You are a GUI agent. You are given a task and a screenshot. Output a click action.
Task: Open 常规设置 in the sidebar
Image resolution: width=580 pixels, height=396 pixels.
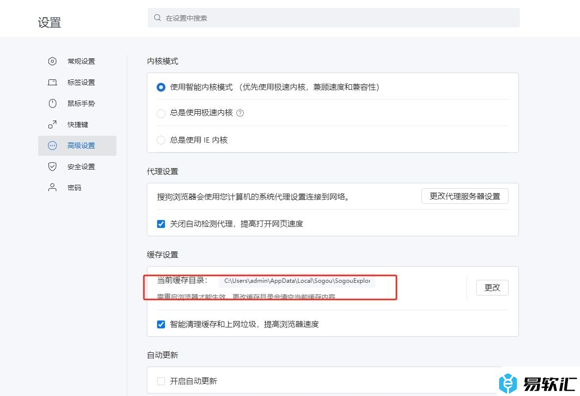tap(77, 61)
